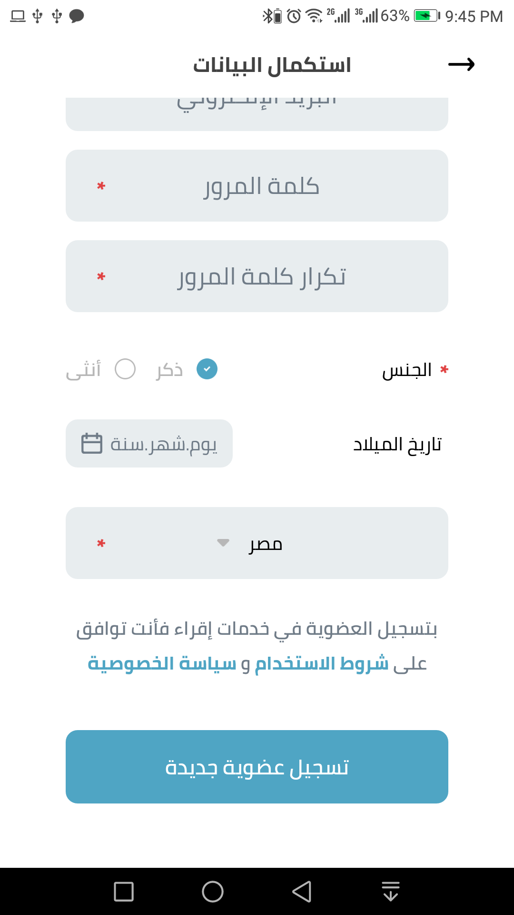This screenshot has height=915, width=514.
Task: Tap the battery icon in status bar
Action: [427, 16]
